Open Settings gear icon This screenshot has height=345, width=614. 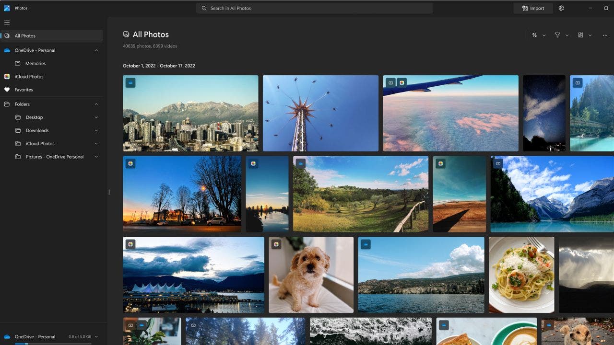click(x=561, y=8)
